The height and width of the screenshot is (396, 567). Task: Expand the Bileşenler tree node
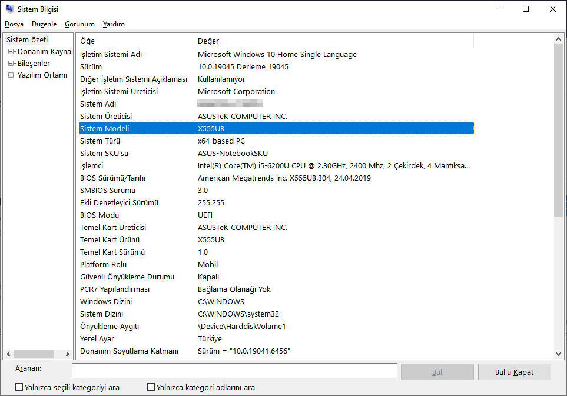tap(11, 63)
